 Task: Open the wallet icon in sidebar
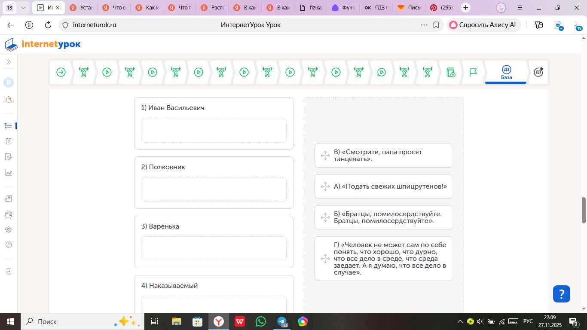click(x=9, y=214)
